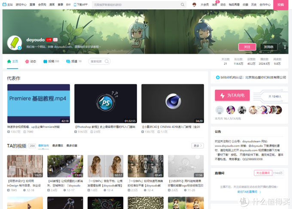Click the pink 关注 follow button
Viewport: 292px width, 209px height.
247,47
